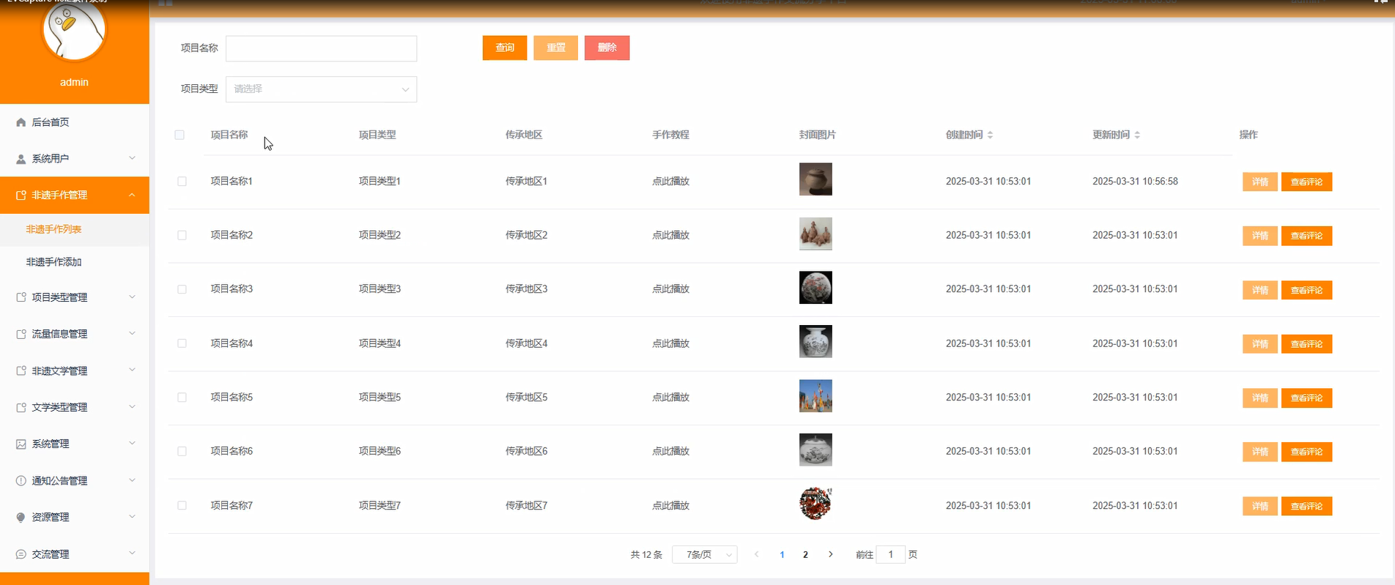The width and height of the screenshot is (1395, 585).
Task: Check the row for 项目名称7
Action: tap(182, 505)
